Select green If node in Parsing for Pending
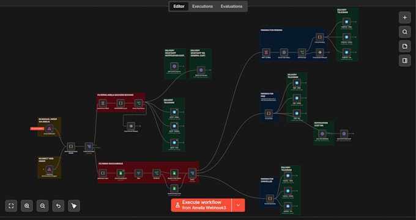The height and width of the screenshot is (220, 416). coord(302,52)
